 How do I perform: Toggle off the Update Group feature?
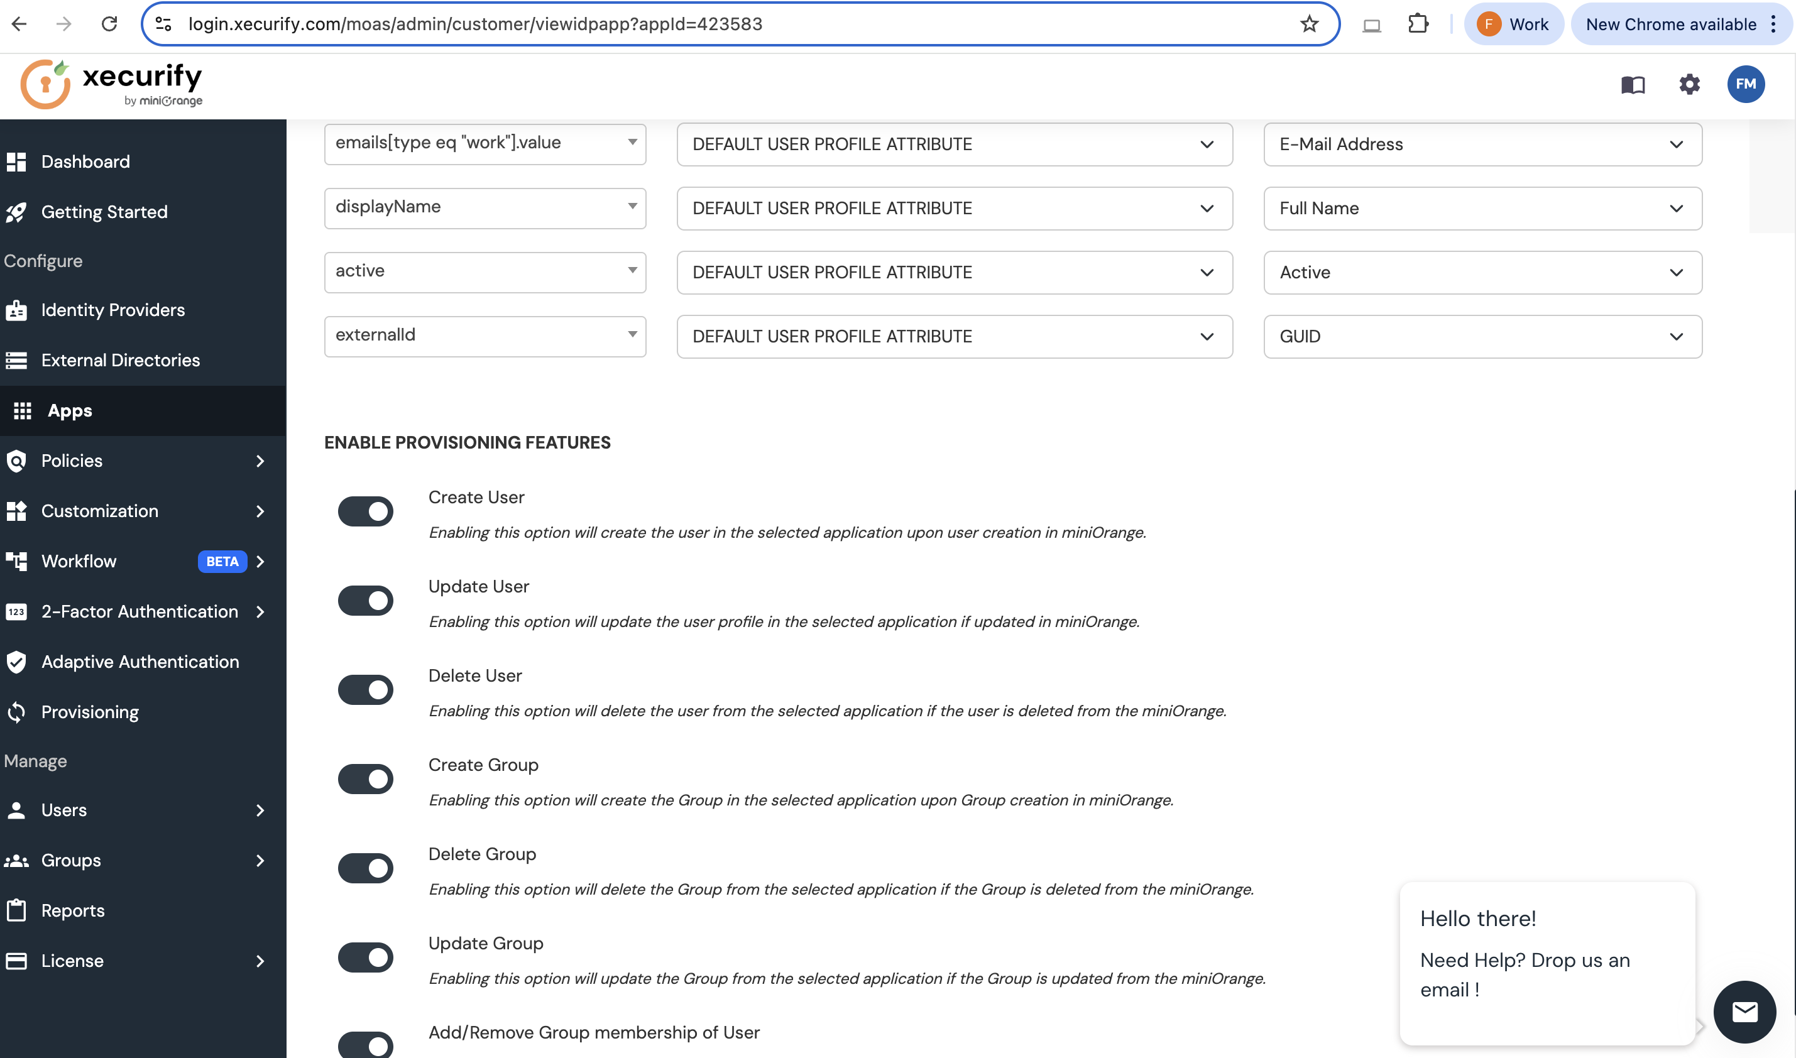click(x=365, y=957)
